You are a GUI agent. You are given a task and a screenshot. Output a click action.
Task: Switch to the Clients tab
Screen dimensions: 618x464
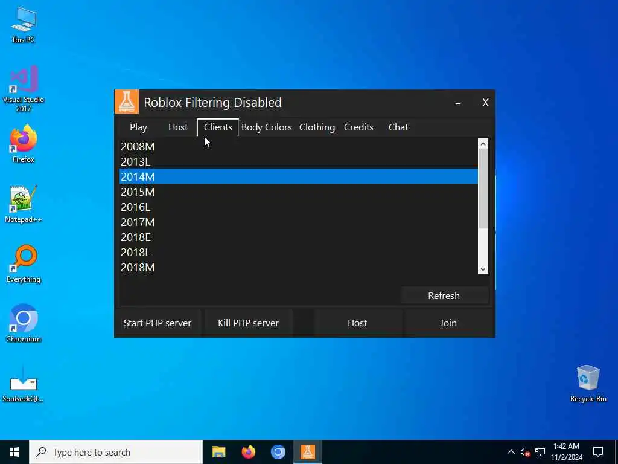[x=217, y=127]
